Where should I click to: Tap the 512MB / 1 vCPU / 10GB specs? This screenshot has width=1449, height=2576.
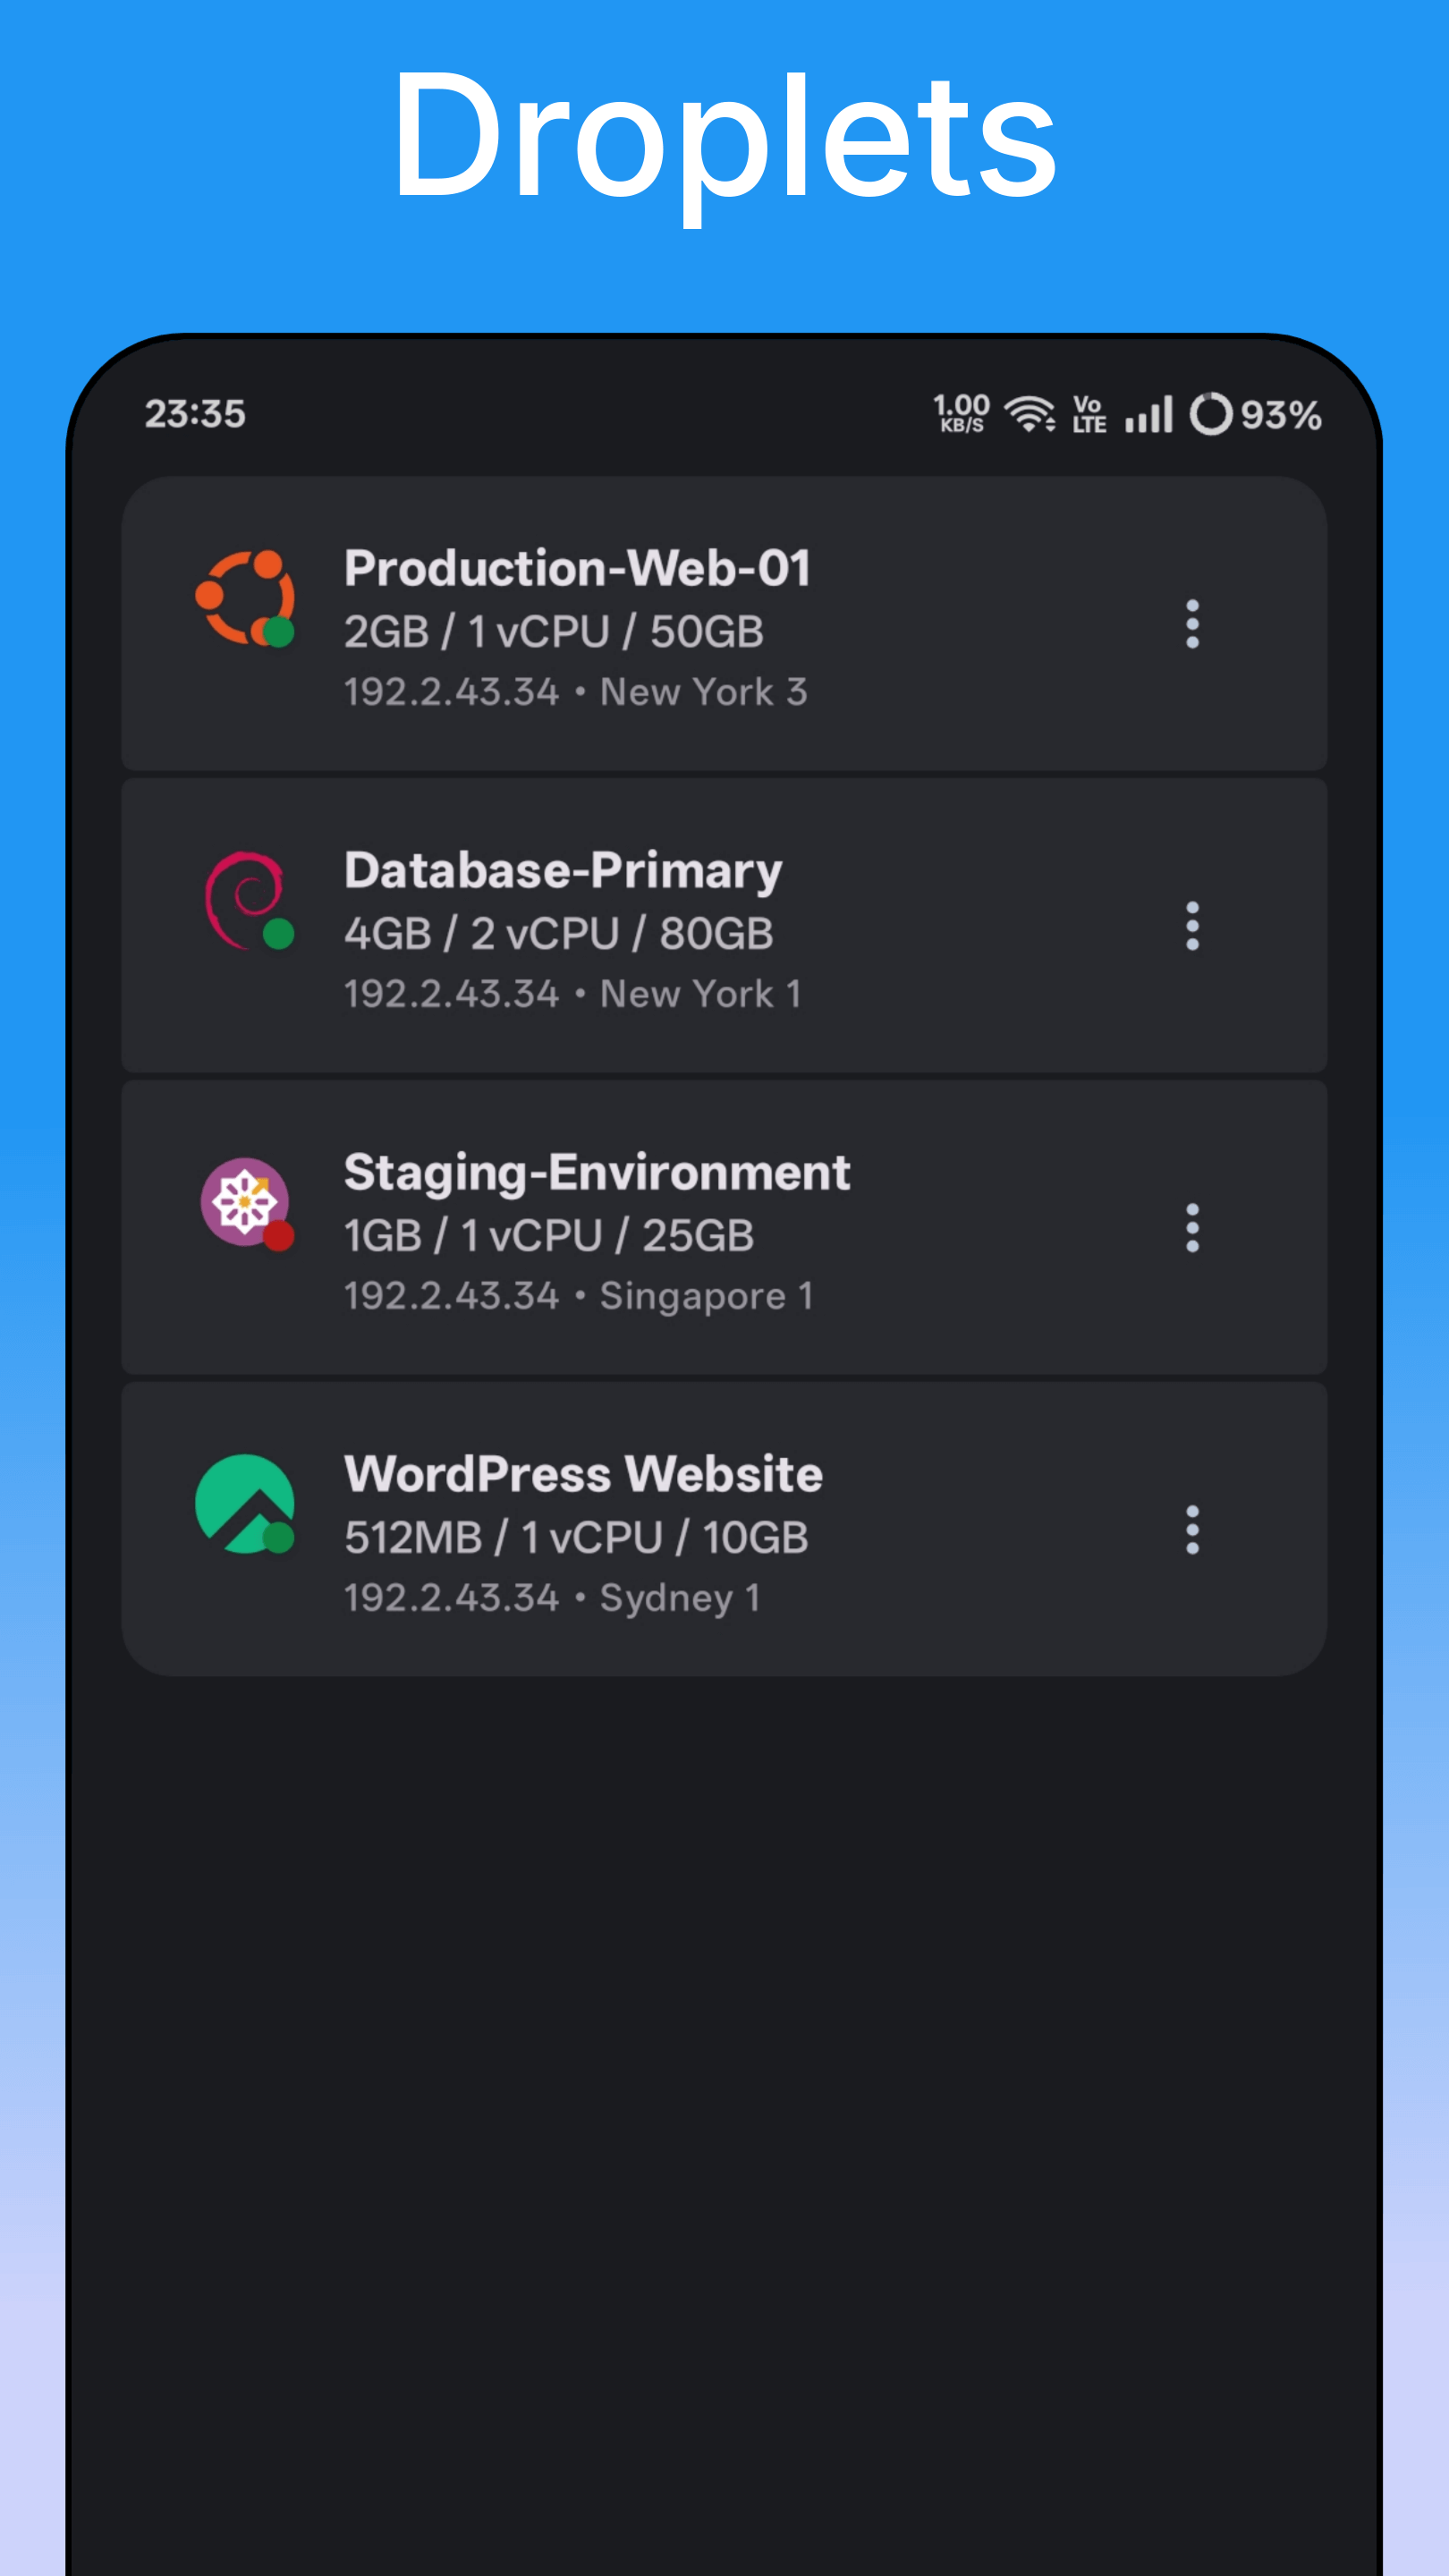click(x=576, y=1538)
